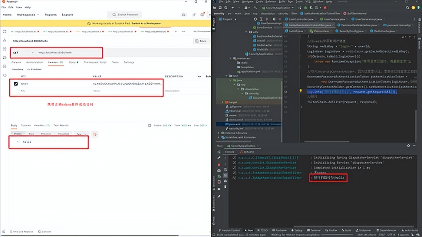This screenshot has height=237, width=422.
Task: Open response Cookies tab
Action: click(26, 125)
